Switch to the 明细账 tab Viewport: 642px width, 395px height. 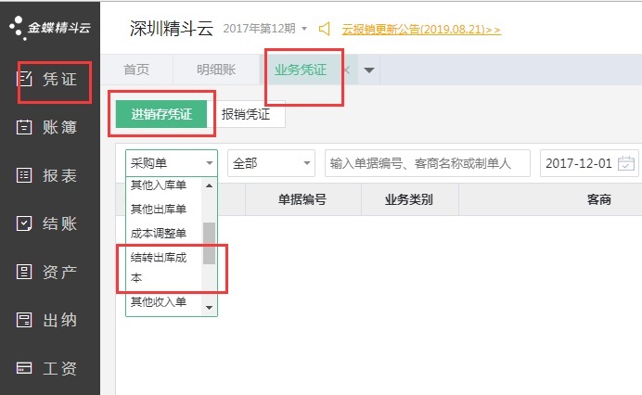[216, 70]
